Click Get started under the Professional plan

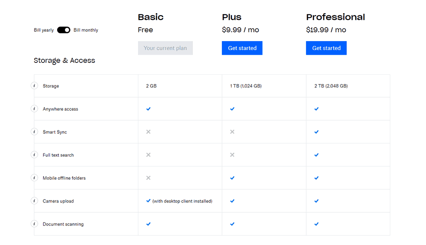tap(326, 48)
